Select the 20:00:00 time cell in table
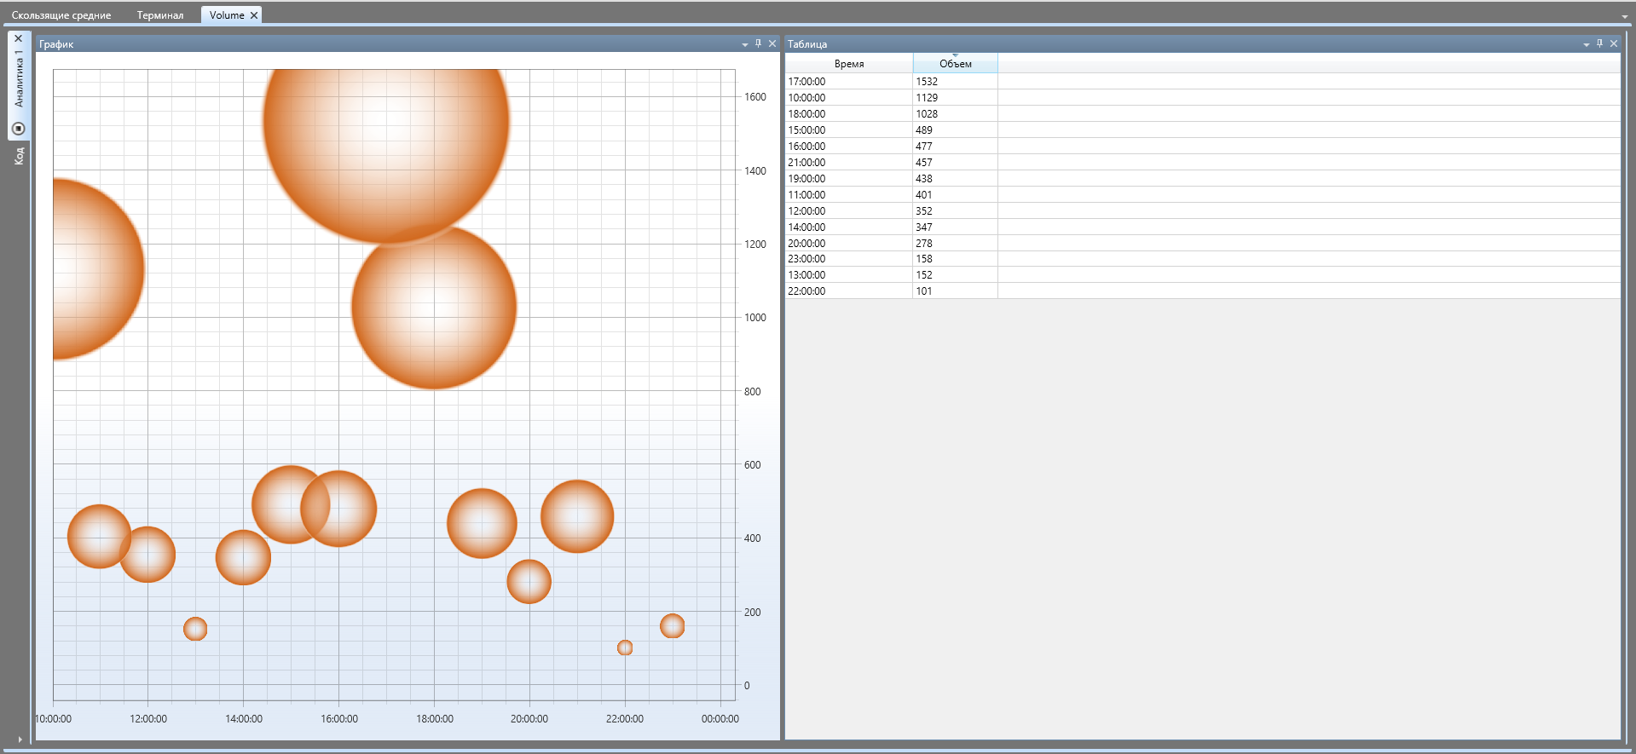This screenshot has height=754, width=1636. [849, 244]
